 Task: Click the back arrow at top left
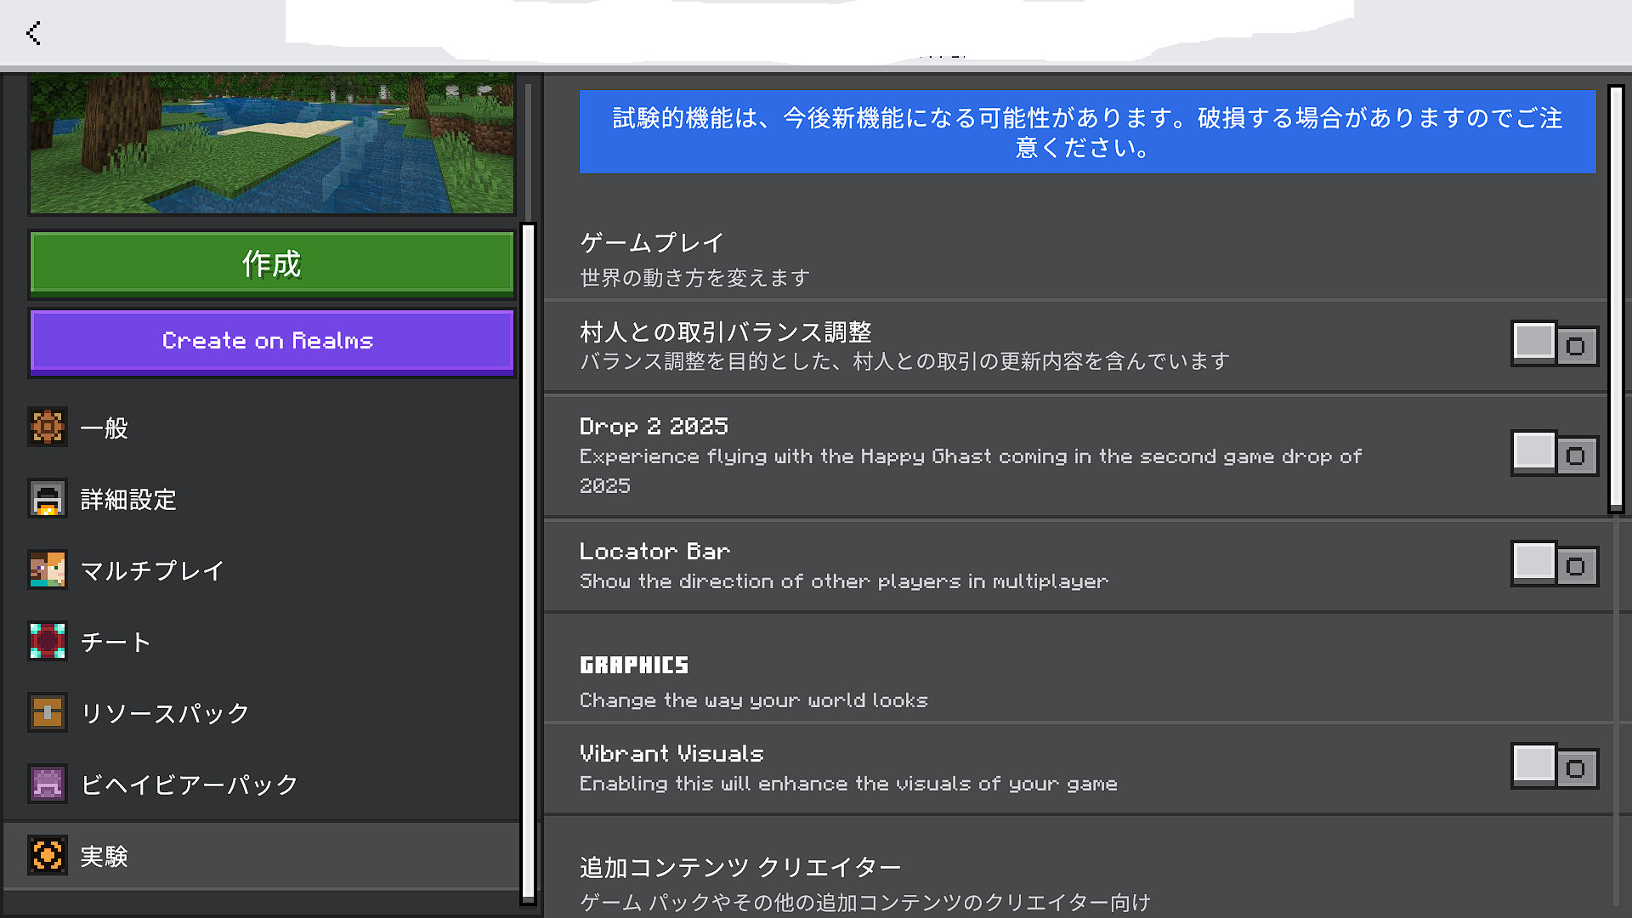point(33,33)
